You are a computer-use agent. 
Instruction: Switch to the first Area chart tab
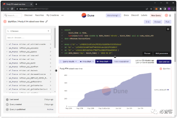pos(87,61)
